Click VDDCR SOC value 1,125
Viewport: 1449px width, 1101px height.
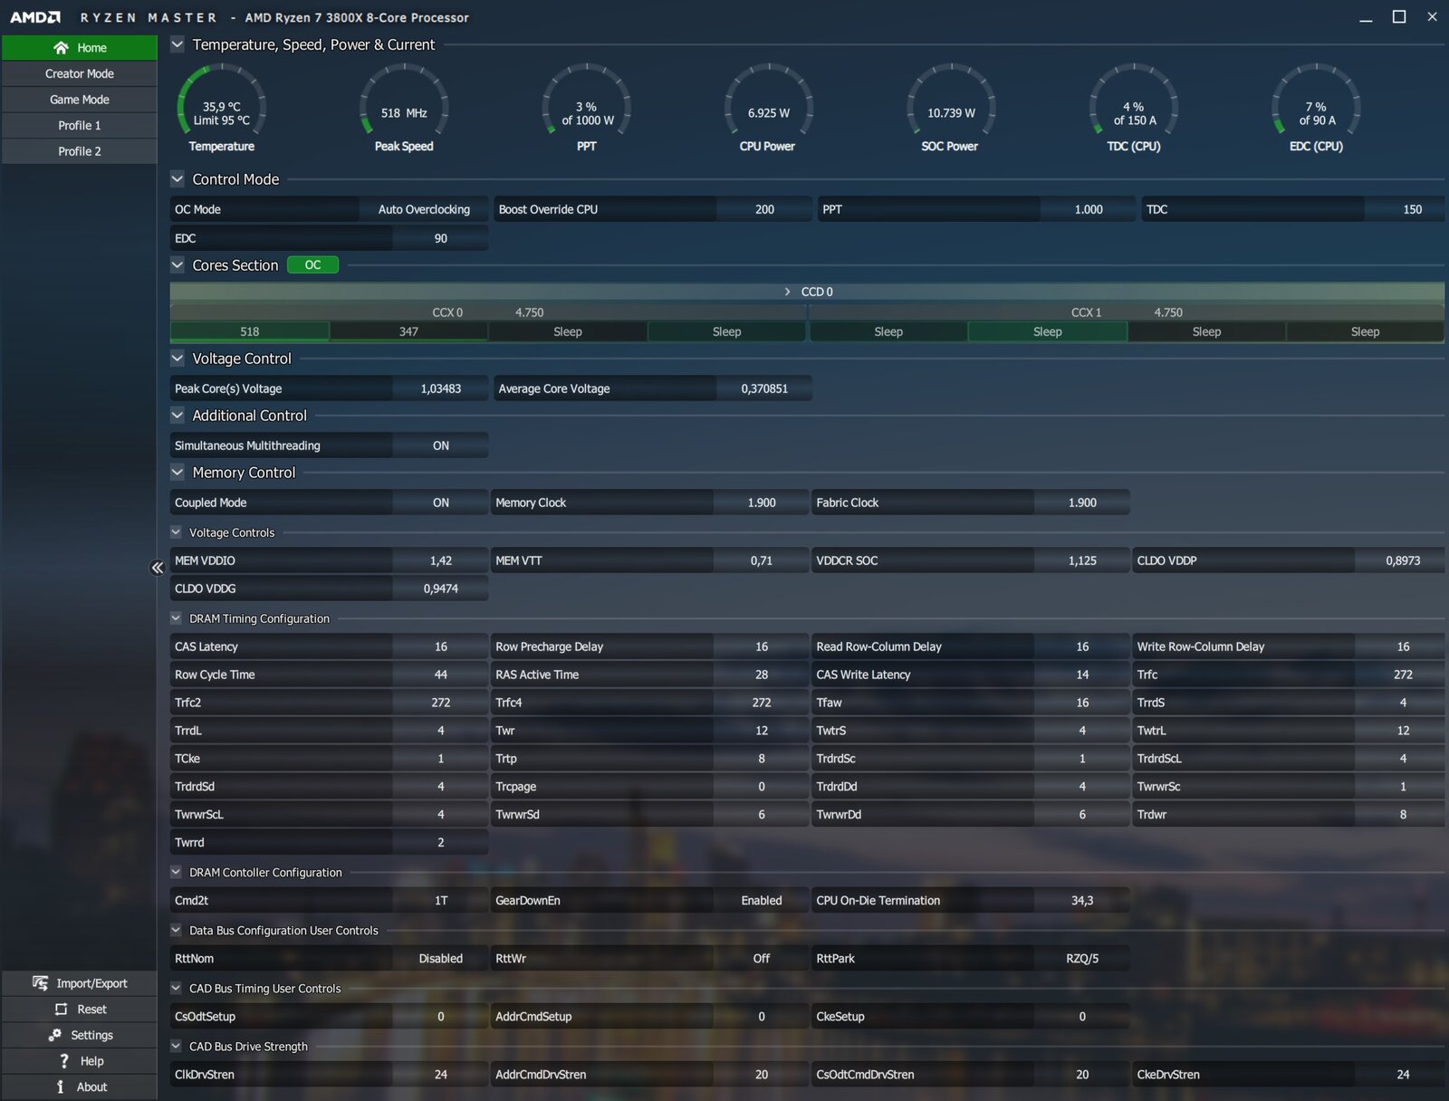1082,560
